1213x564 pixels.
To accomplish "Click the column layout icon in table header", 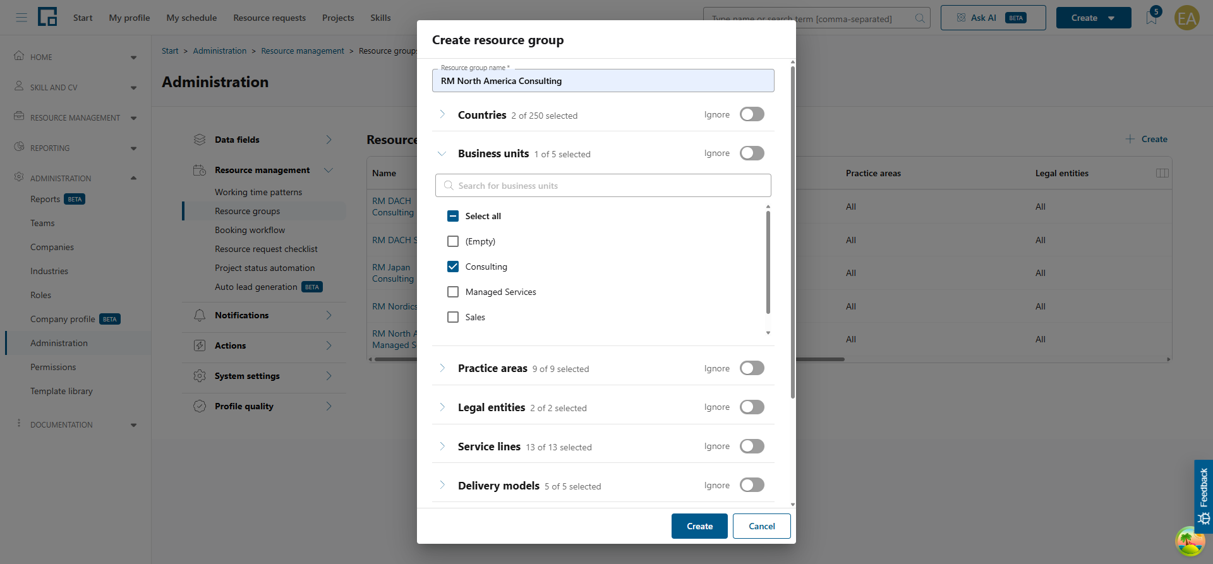I will [1162, 173].
